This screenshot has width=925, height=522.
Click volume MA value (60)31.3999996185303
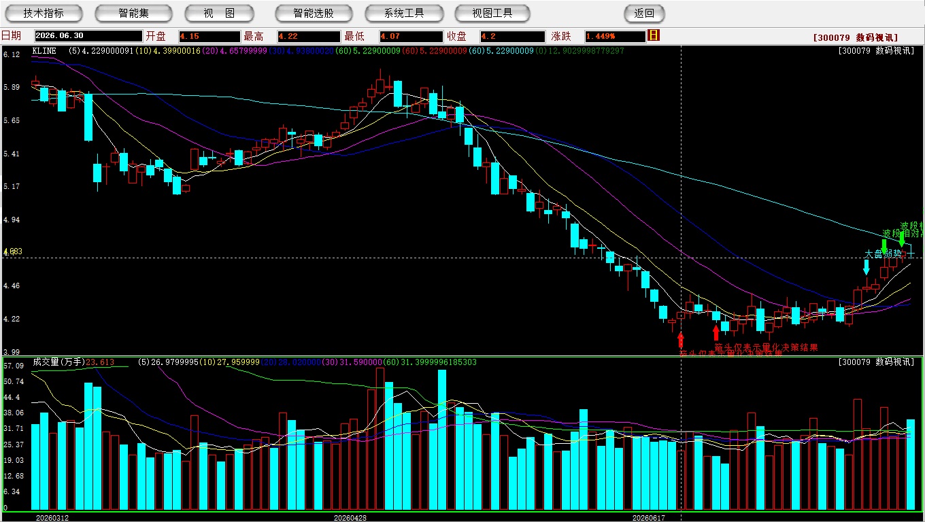430,362
